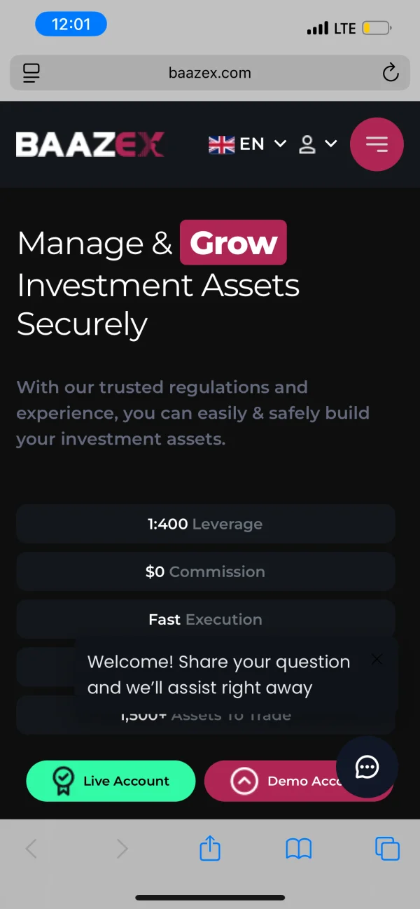Expand the EN language dropdown
420x909 pixels.
(x=248, y=144)
